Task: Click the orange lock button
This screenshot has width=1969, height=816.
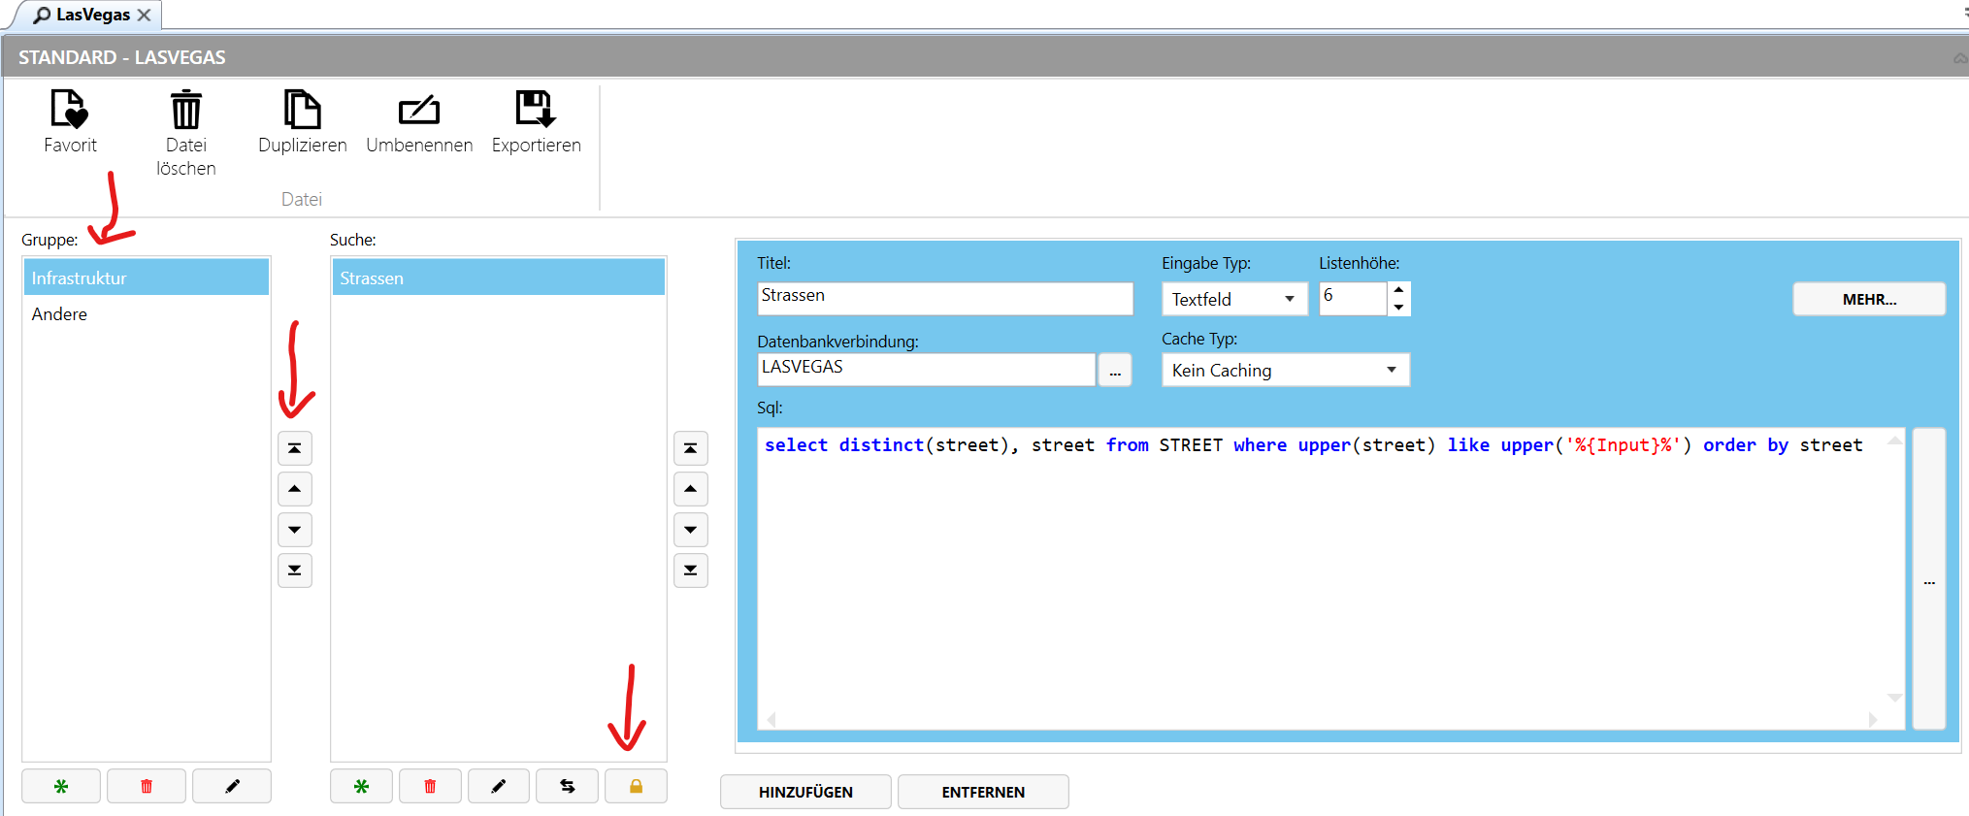Action: click(x=637, y=786)
